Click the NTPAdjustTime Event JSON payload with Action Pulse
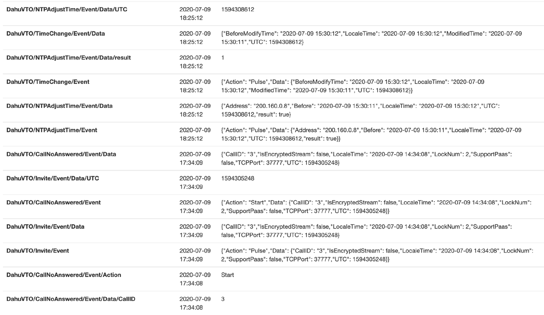544x315 pixels. [x=371, y=134]
